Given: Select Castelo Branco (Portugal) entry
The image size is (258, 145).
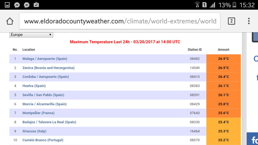Looking at the screenshot, I should tap(43, 140).
